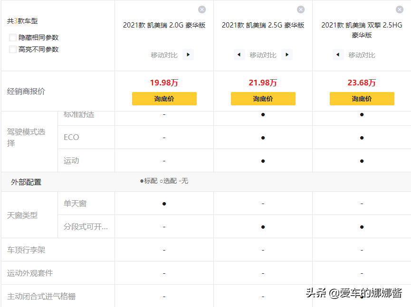The image size is (411, 307).
Task: Click the 21.98万 price text
Action: pos(263,83)
